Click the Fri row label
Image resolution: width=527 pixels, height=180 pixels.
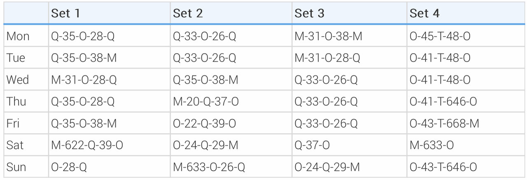(13, 123)
